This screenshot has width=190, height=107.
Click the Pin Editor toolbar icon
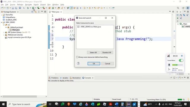pos(113,8)
